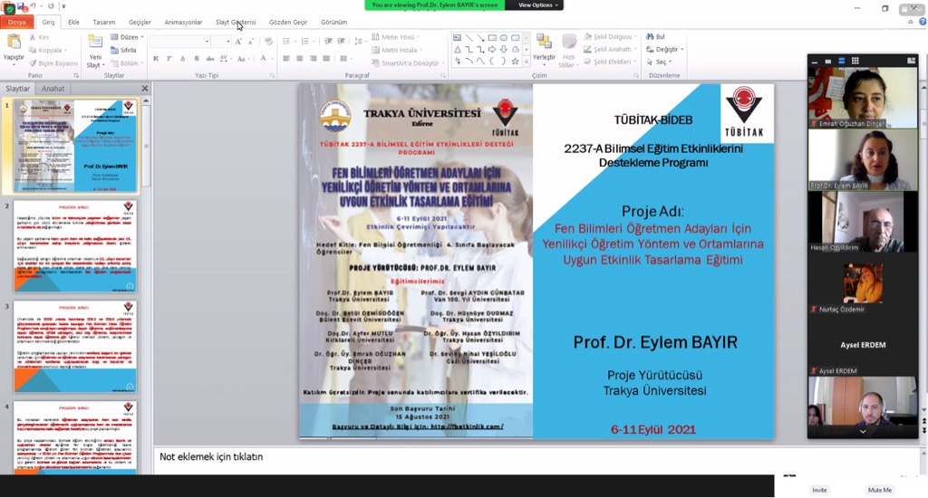Switch to Anahat outline pane tab
928x498 pixels.
pos(53,89)
